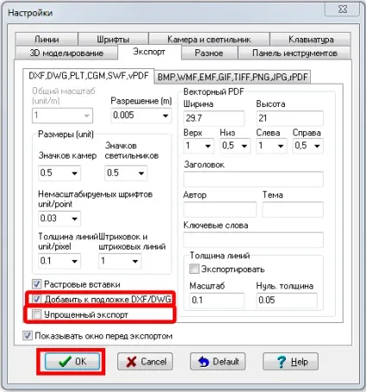Screen dimensions: 366x392
Task: Focus the Ключевые слова field
Action: coord(253,240)
